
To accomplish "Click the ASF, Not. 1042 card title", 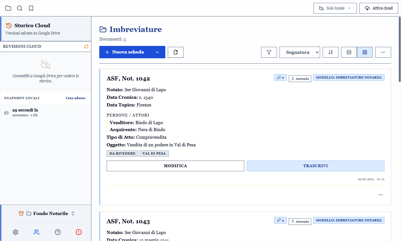I will [x=128, y=79].
